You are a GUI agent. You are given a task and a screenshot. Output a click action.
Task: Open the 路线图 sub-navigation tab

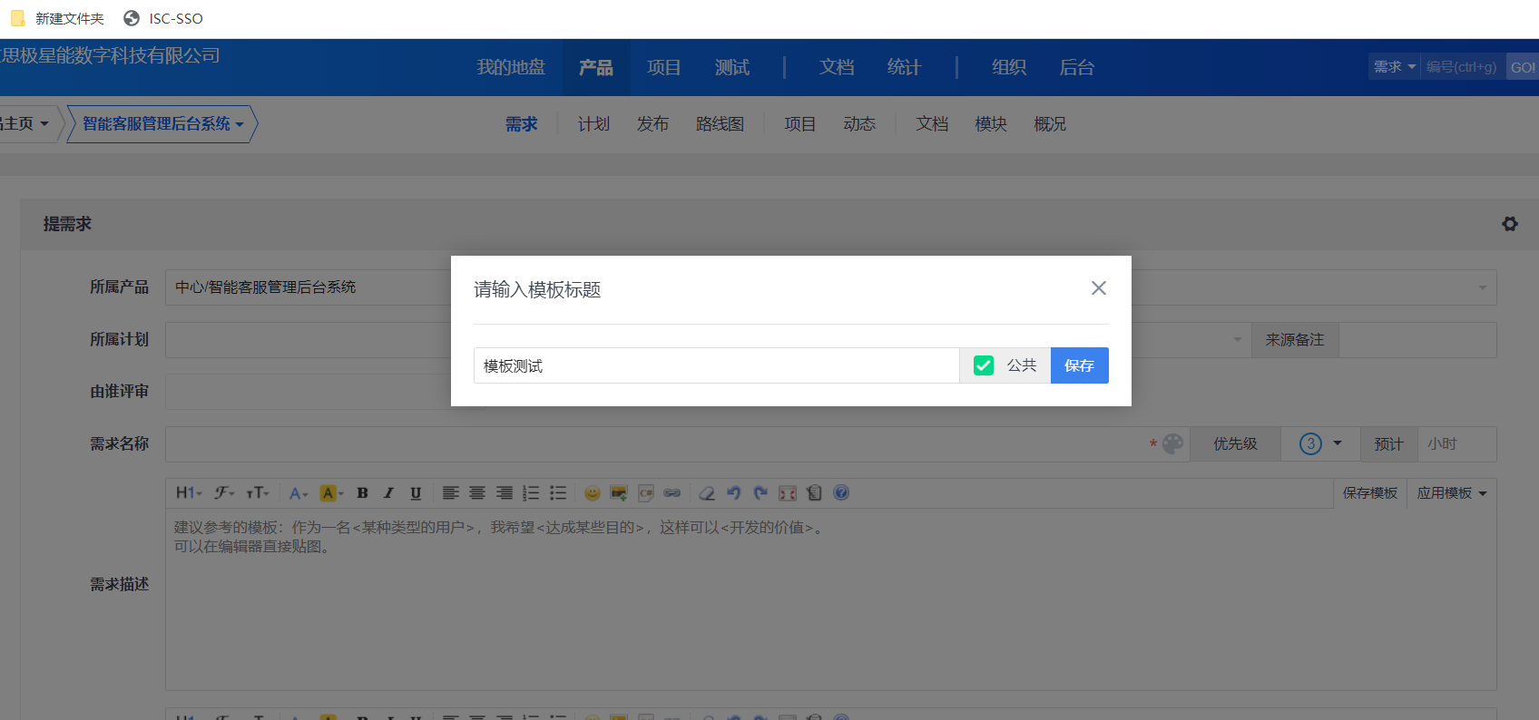[720, 124]
